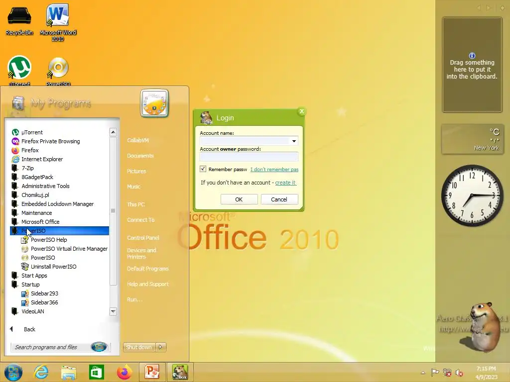Screen dimensions: 510x382
Task: Open Internet Explorer from taskbar
Action: point(41,372)
